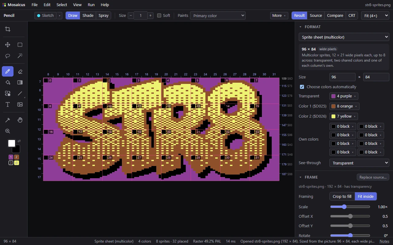Select the Line tool
The image size is (393, 245).
(20, 93)
